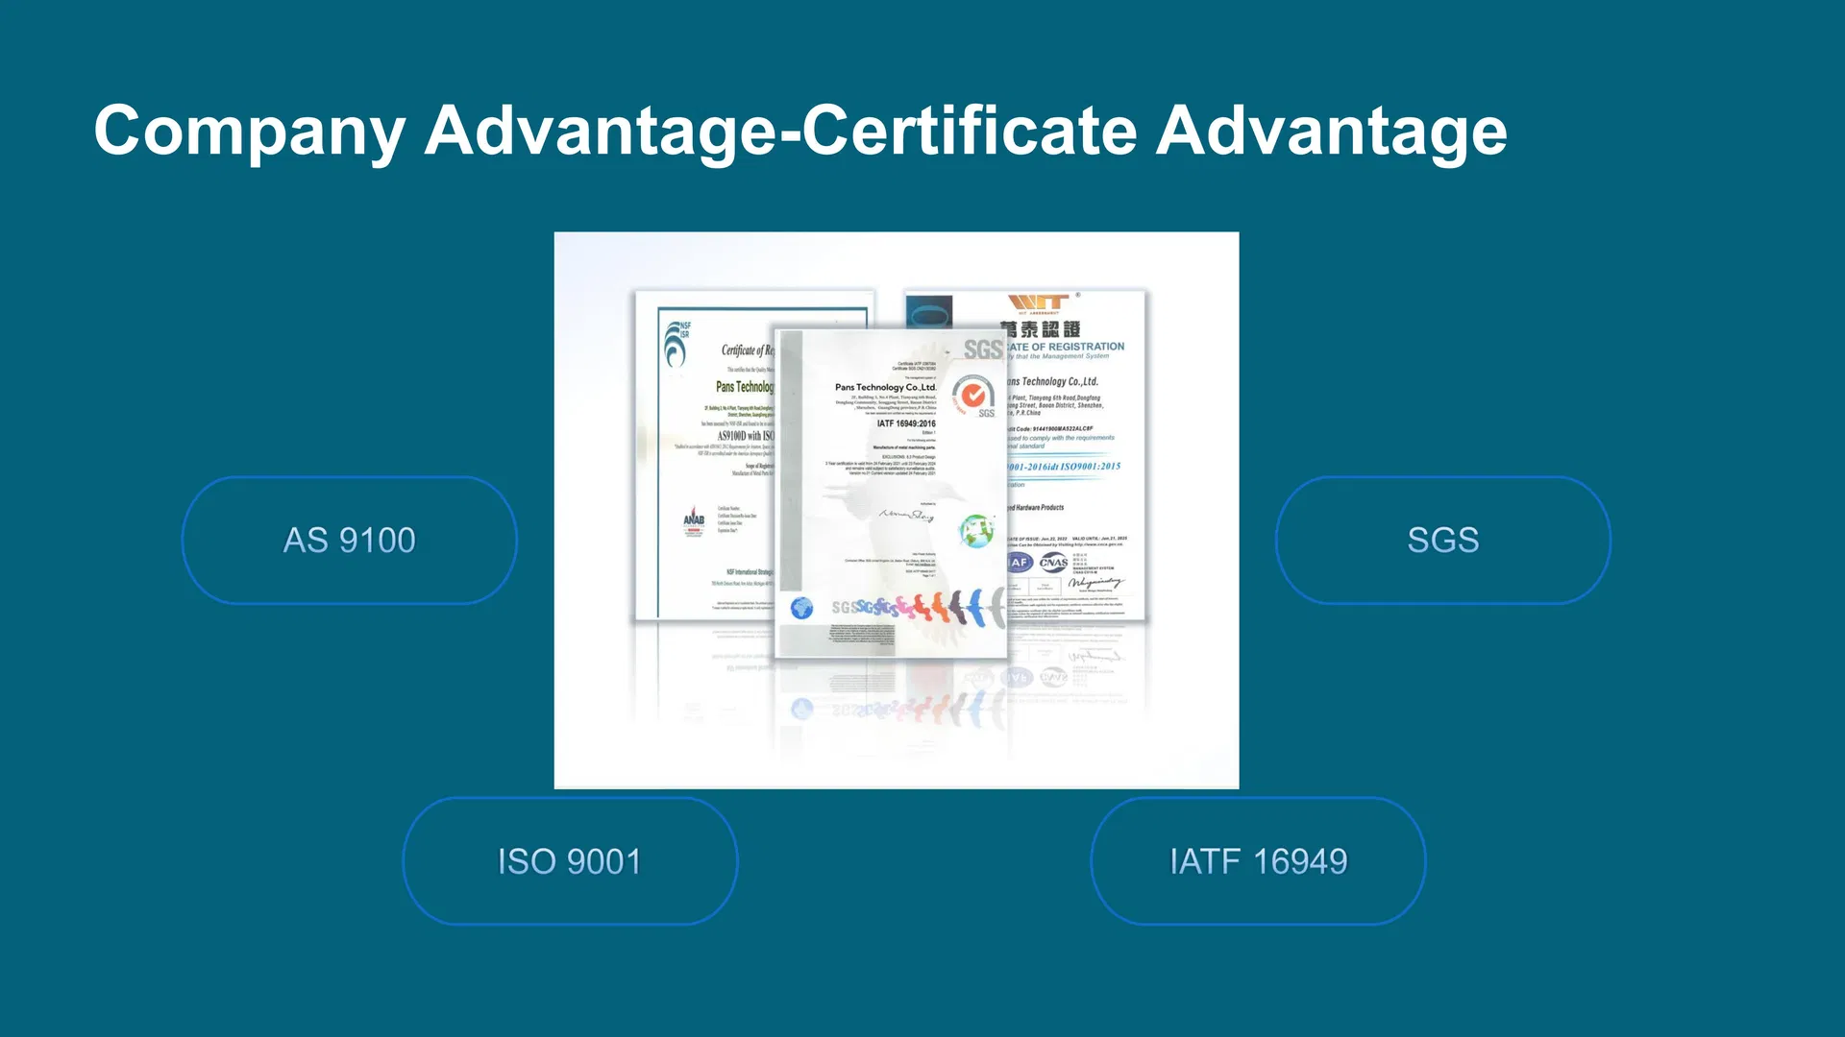The width and height of the screenshot is (1845, 1037).
Task: Click the ANAB accreditation logo
Action: click(694, 521)
